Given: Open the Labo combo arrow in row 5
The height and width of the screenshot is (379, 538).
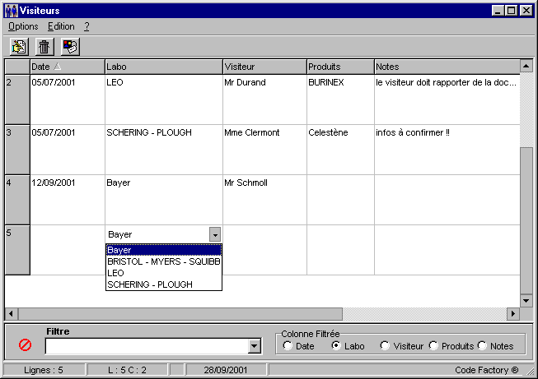Looking at the screenshot, I should coord(215,234).
